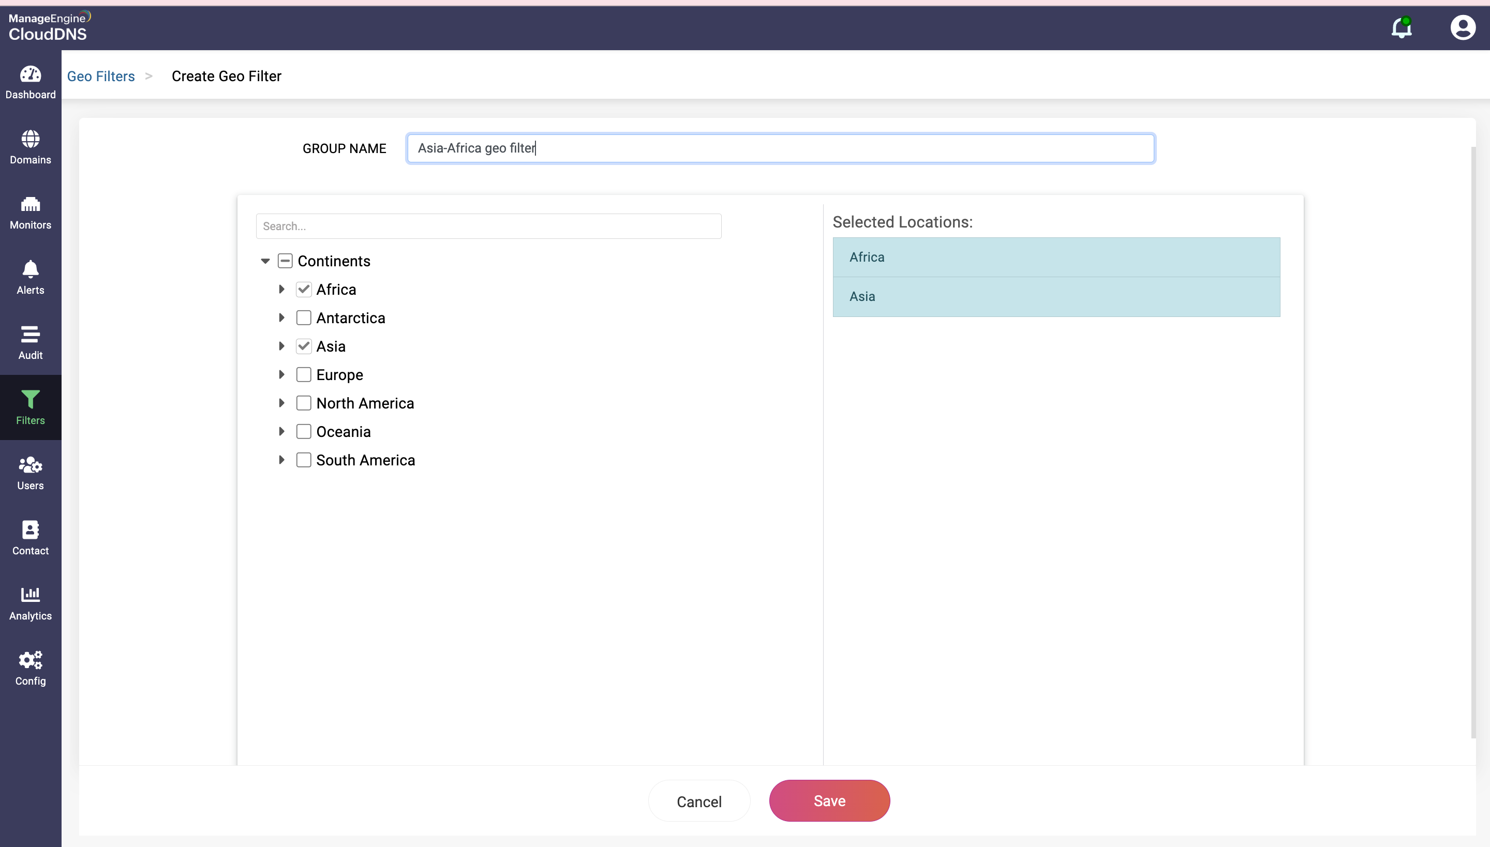
Task: Collapse the Continents tree node
Action: pyautogui.click(x=265, y=261)
